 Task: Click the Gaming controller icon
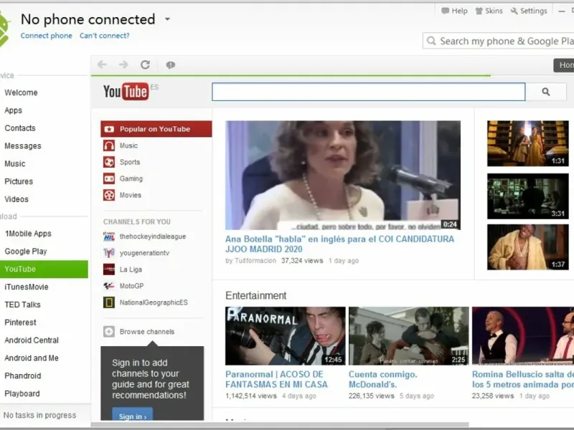(x=109, y=178)
